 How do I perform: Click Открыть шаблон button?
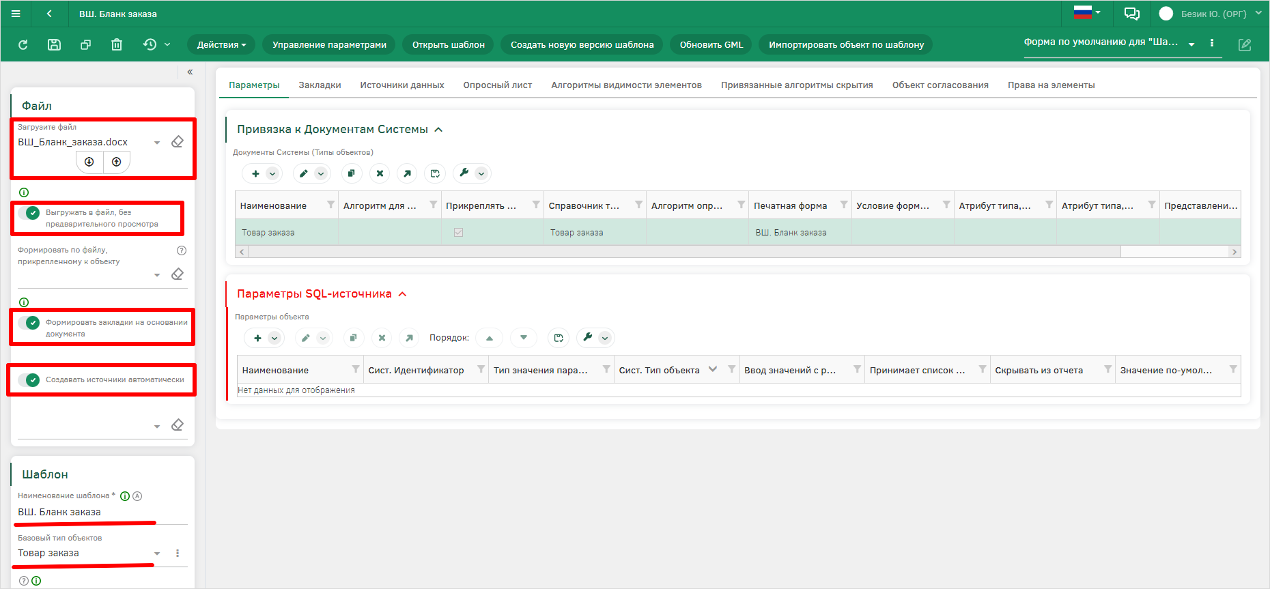coord(449,44)
